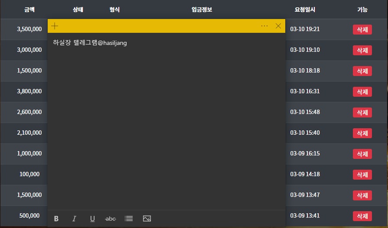
Task: Delete the 03-09 13:47 request row
Action: [x=362, y=195]
